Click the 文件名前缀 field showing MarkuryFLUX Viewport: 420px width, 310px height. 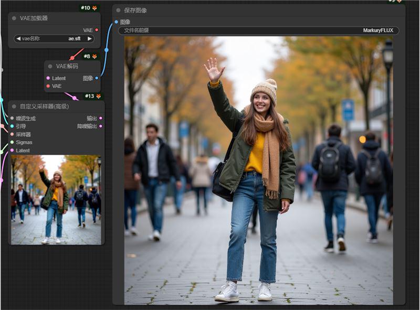258,30
